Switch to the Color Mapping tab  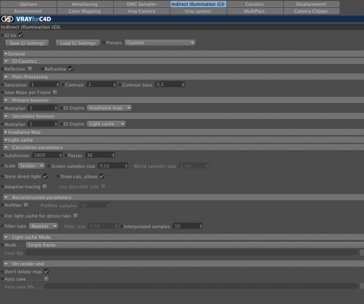pos(85,11)
